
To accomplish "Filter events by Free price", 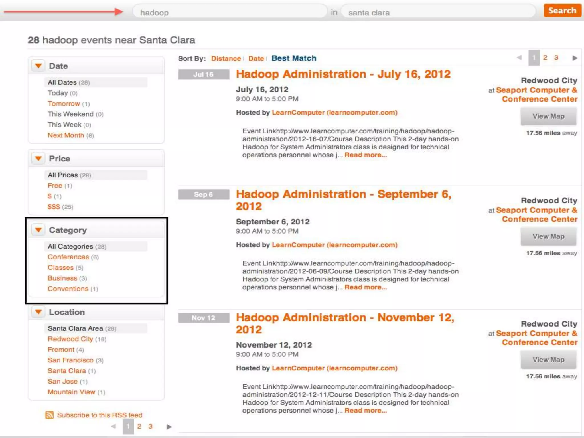I will click(55, 186).
